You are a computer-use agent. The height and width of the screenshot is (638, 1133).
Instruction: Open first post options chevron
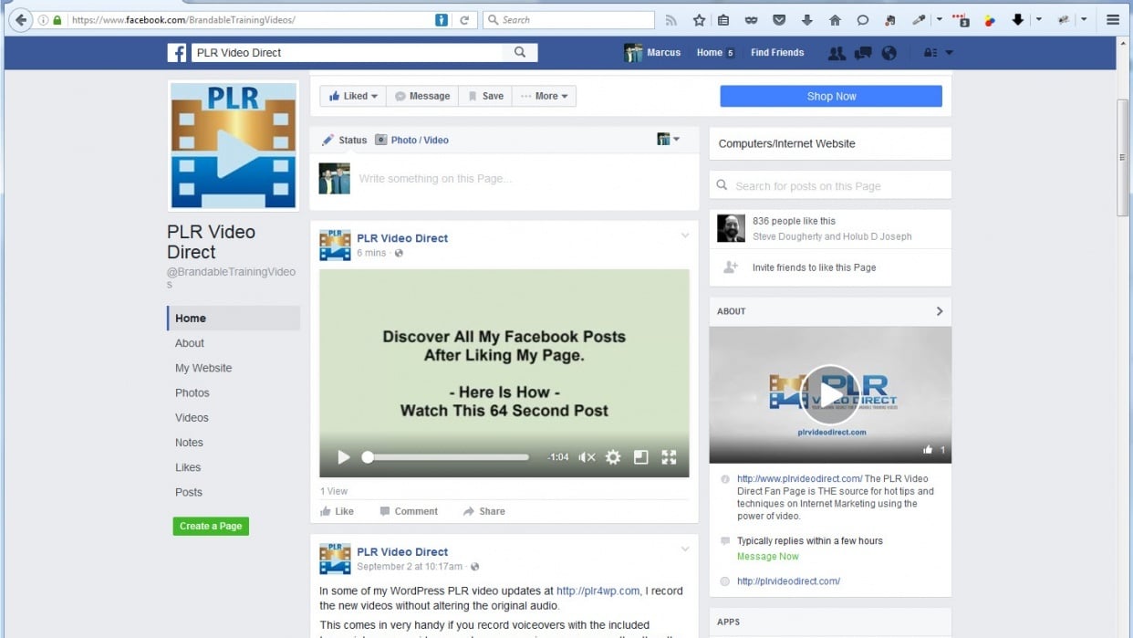click(x=685, y=236)
